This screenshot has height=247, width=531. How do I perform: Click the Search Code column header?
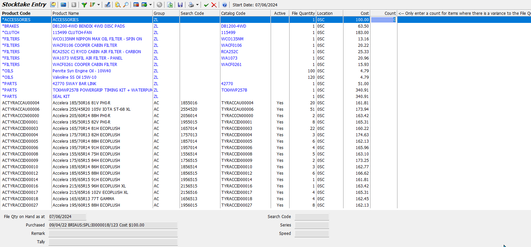pos(200,13)
